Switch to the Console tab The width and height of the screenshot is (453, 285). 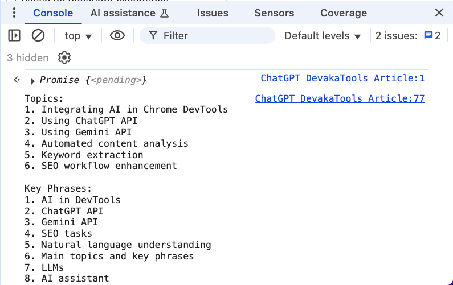[53, 13]
